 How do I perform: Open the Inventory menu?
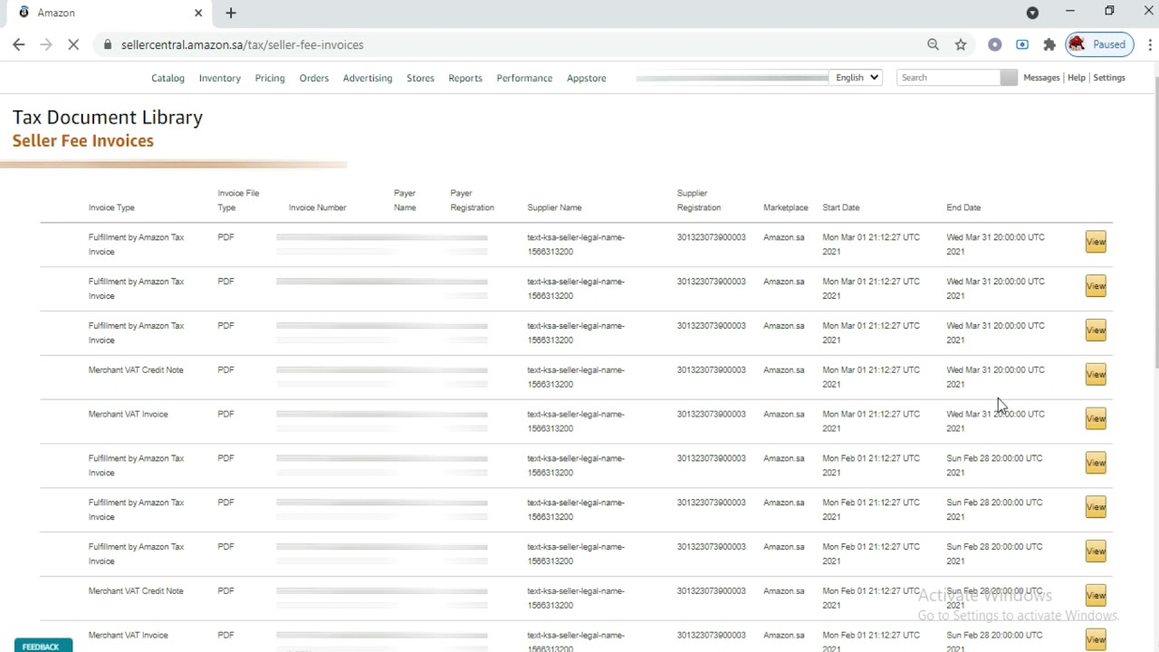[x=219, y=78]
